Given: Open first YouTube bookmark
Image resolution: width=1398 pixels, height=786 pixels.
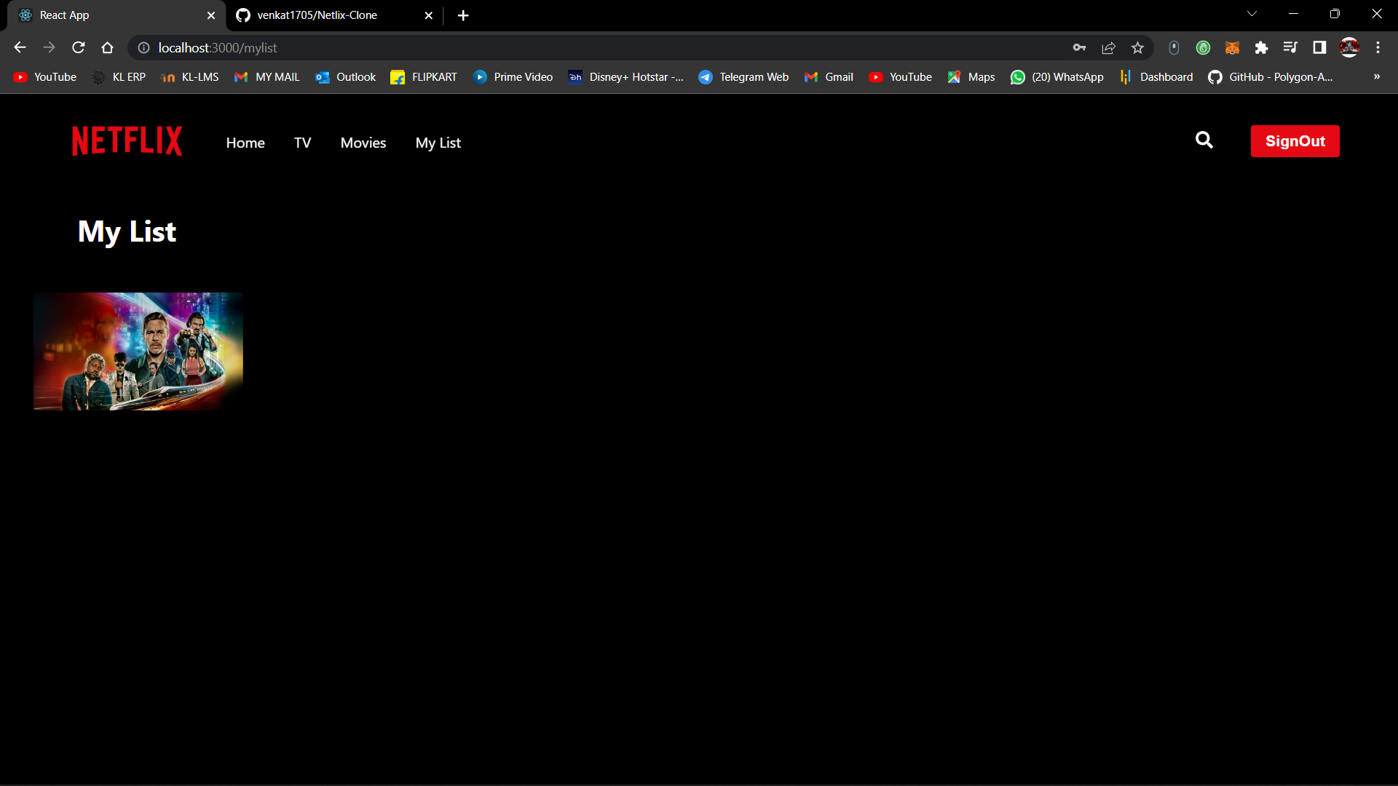Looking at the screenshot, I should (44, 77).
